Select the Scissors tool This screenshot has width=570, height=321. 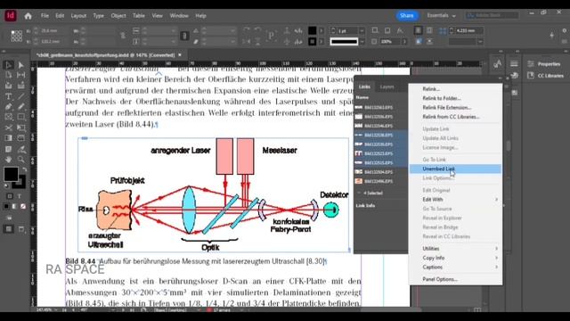point(8,128)
